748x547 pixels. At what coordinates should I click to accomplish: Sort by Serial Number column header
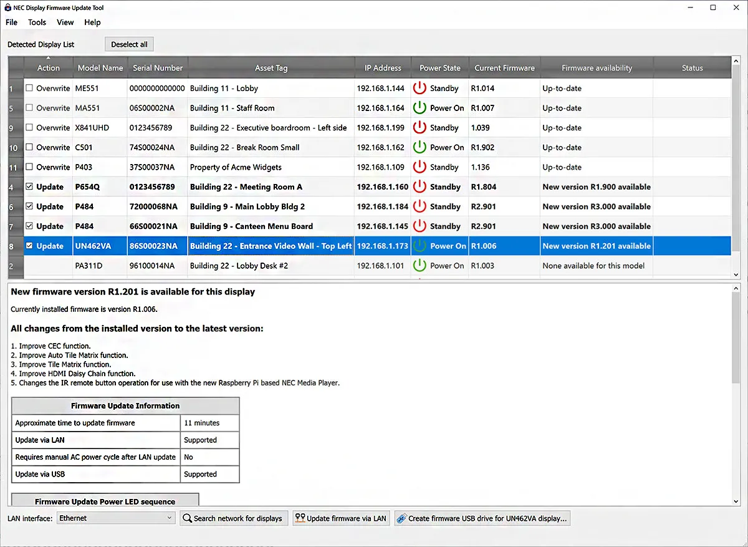coord(158,68)
